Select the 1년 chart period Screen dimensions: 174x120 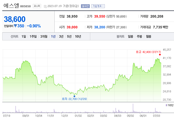pyautogui.click(x=53, y=36)
